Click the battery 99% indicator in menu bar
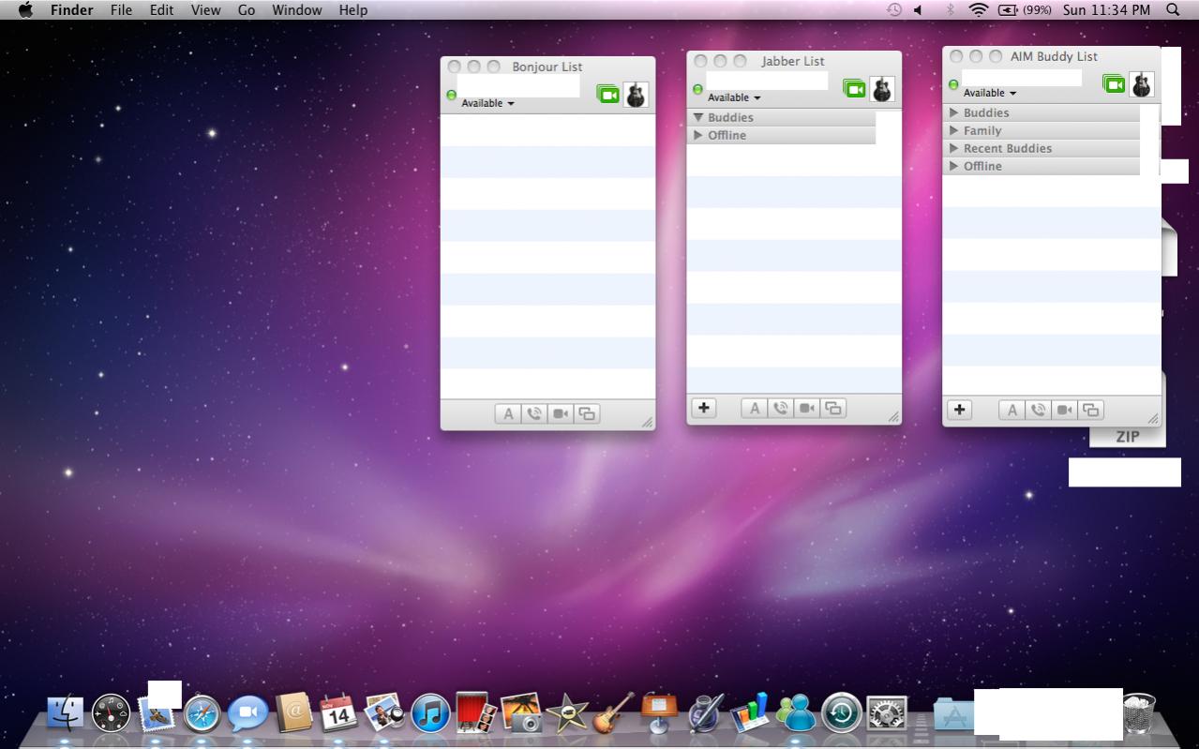 [x=1024, y=9]
